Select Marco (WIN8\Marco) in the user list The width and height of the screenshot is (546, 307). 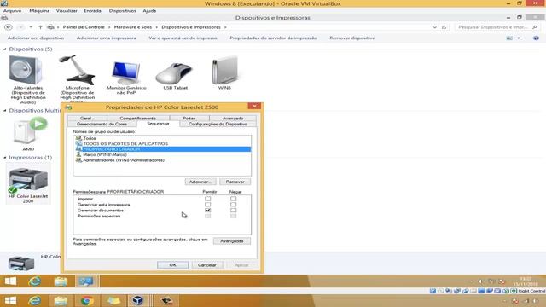162,154
